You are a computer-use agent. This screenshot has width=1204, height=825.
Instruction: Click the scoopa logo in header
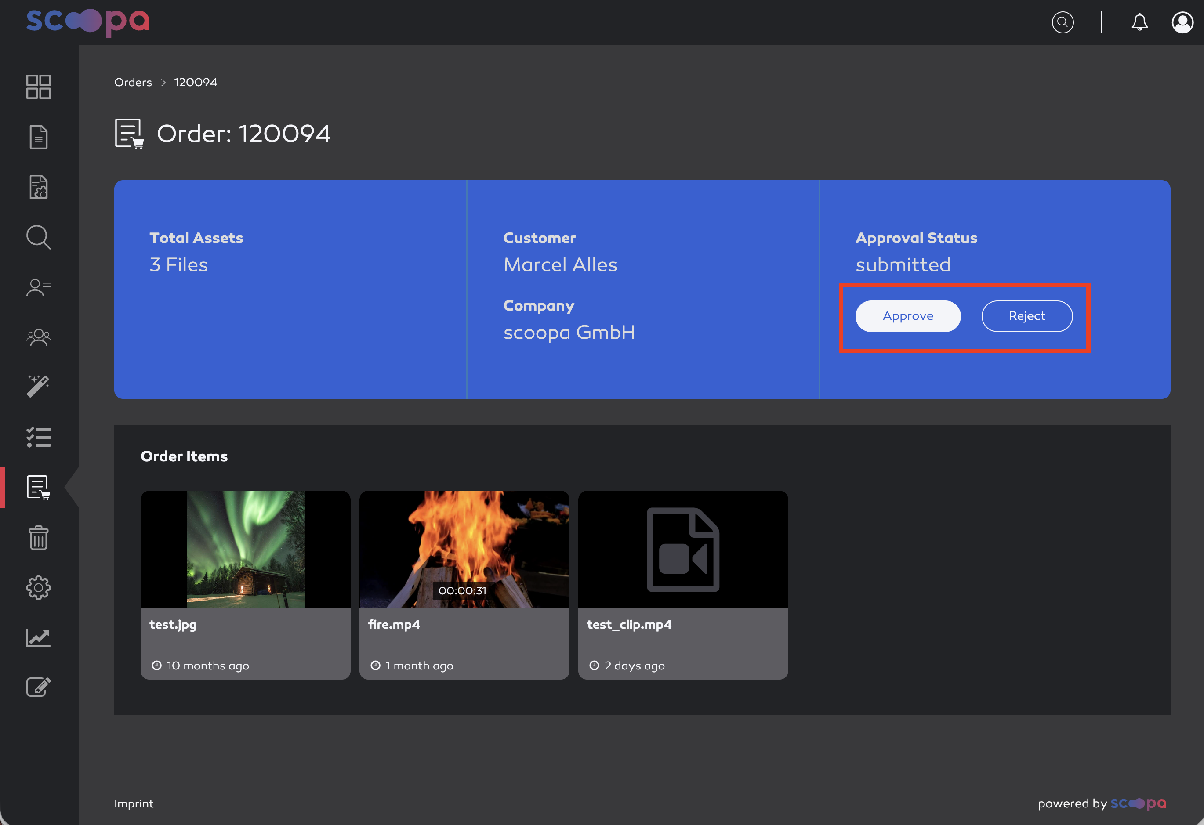pos(88,22)
